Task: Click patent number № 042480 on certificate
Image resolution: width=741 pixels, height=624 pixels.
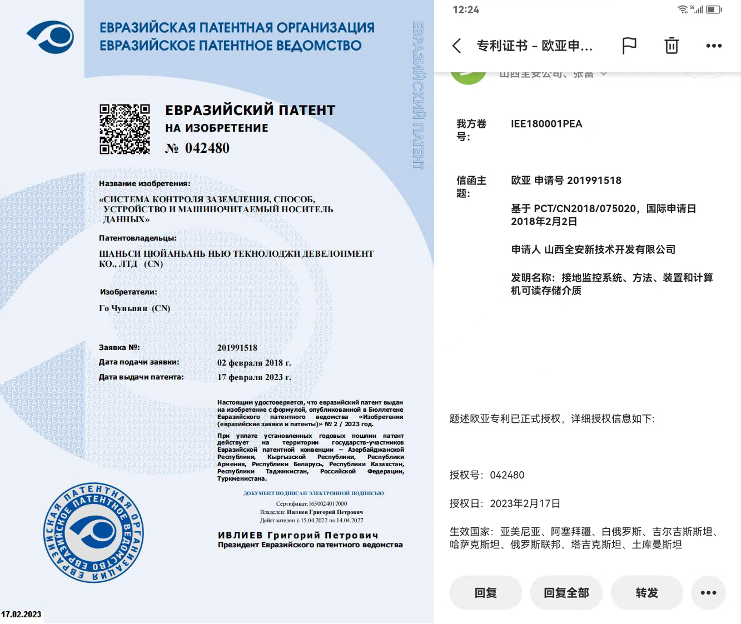Action: pos(197,148)
